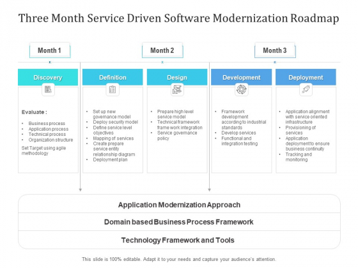Select 'Technical framework frame work integration' bullet
Screen dimensions: 358x268
[x=180, y=125]
